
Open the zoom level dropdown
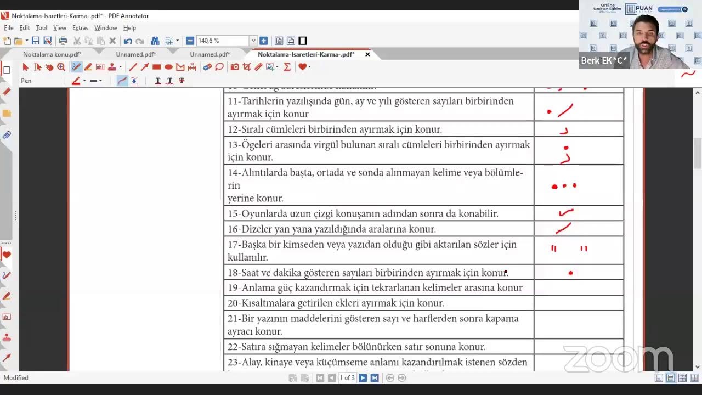click(253, 41)
